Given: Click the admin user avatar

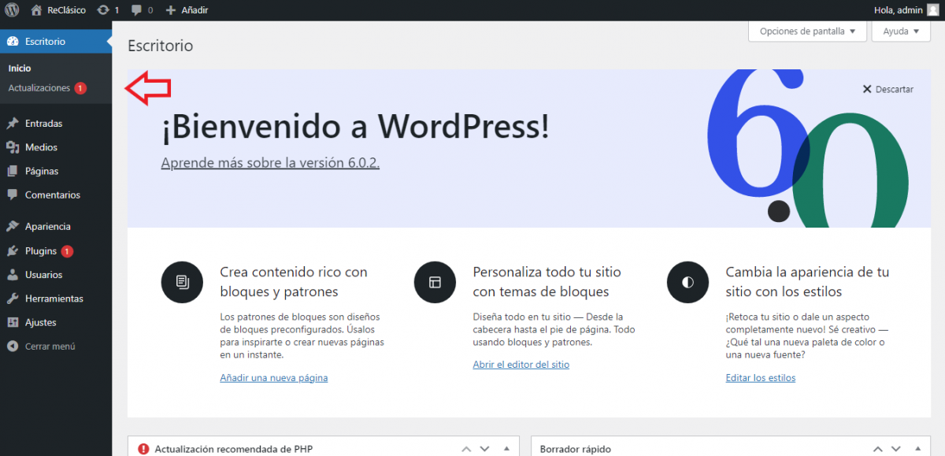Looking at the screenshot, I should (932, 10).
